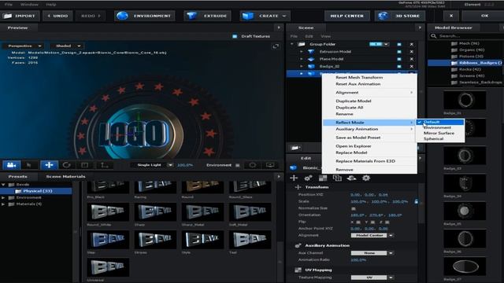The image size is (504, 283).
Task: Open the auxiliary animation gears tab in Edit panel
Action: coord(308,178)
